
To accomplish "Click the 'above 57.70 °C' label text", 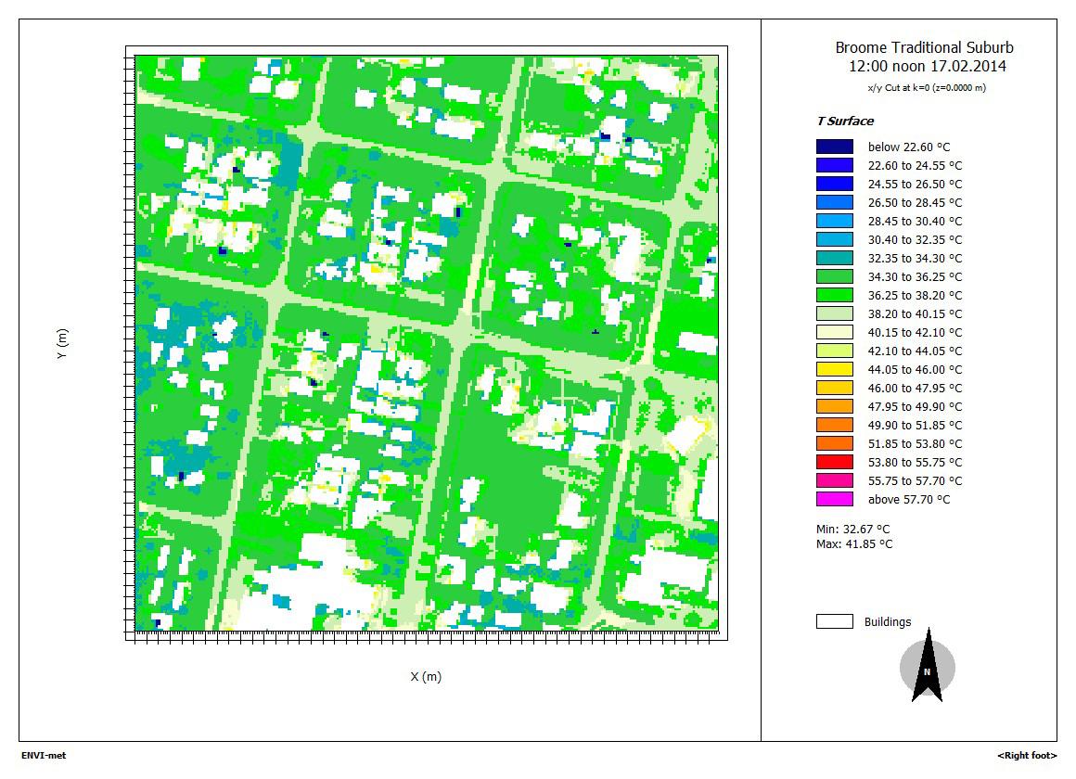I will (908, 499).
